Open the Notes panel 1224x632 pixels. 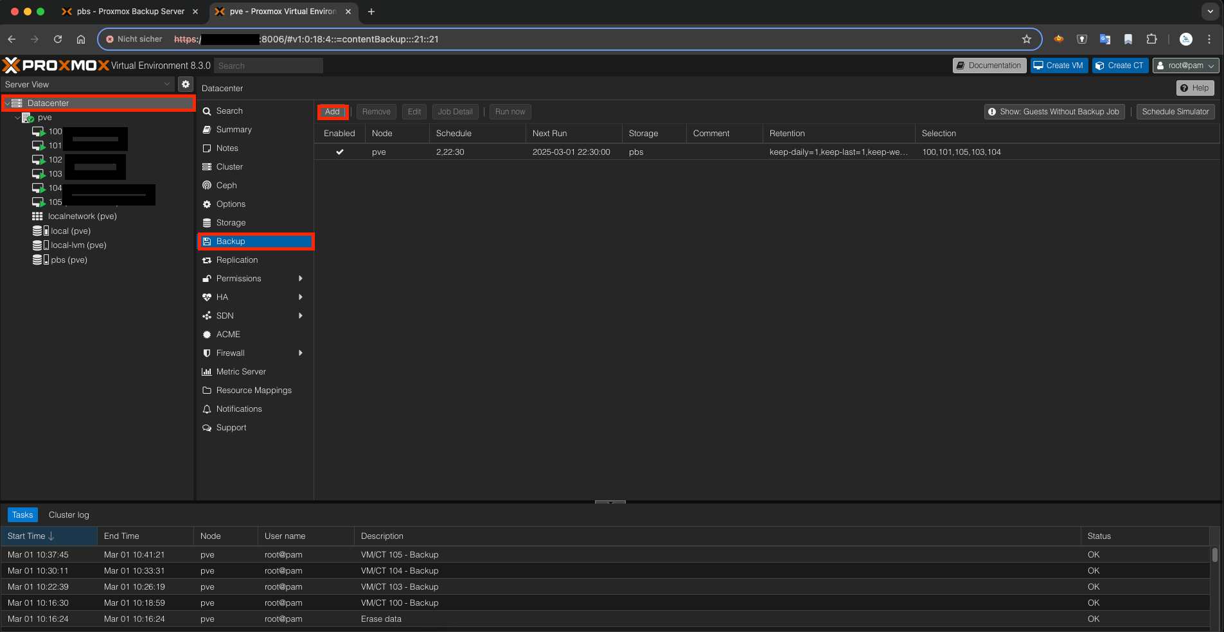pyautogui.click(x=227, y=148)
